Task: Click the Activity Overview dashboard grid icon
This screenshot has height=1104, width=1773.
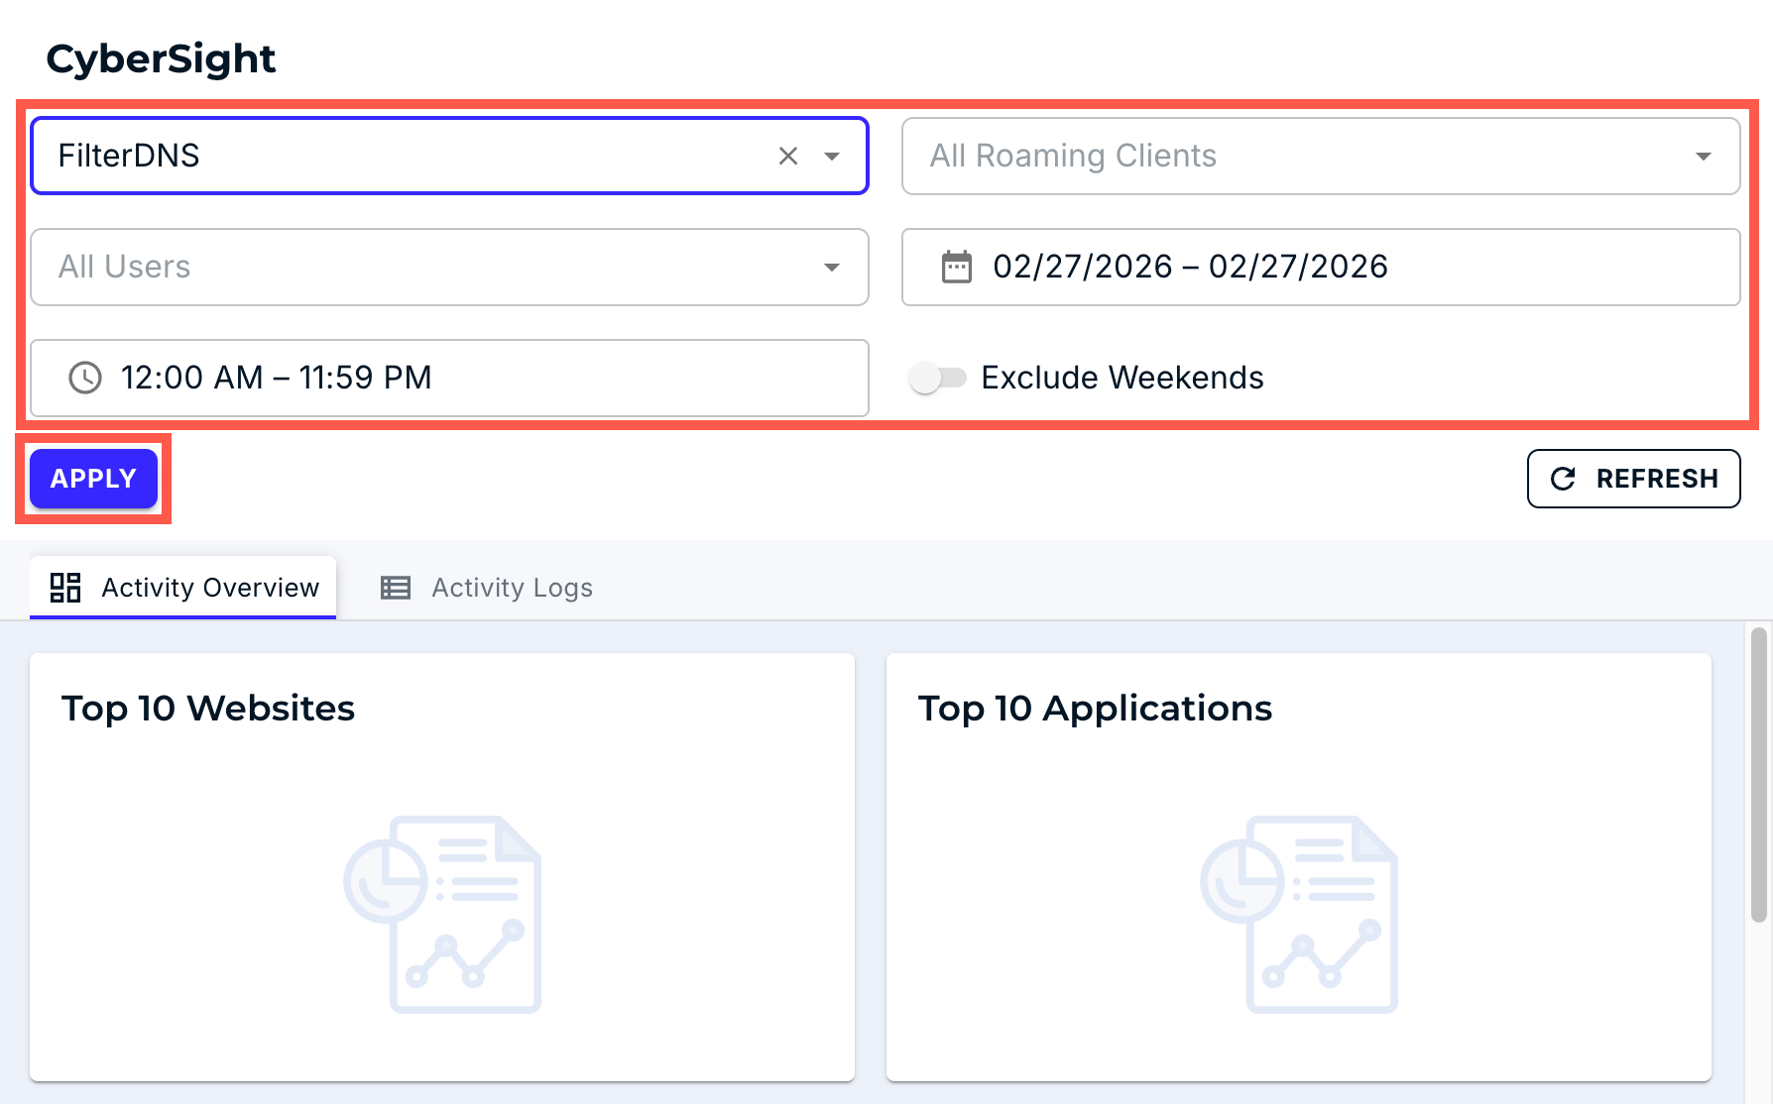Action: click(x=65, y=588)
